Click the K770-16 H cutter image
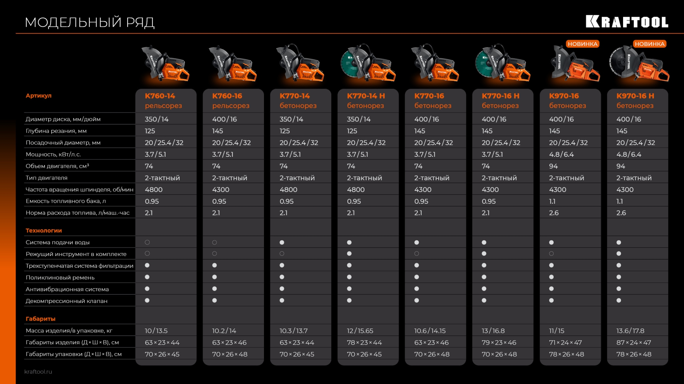Image resolution: width=684 pixels, height=384 pixels. 502,65
